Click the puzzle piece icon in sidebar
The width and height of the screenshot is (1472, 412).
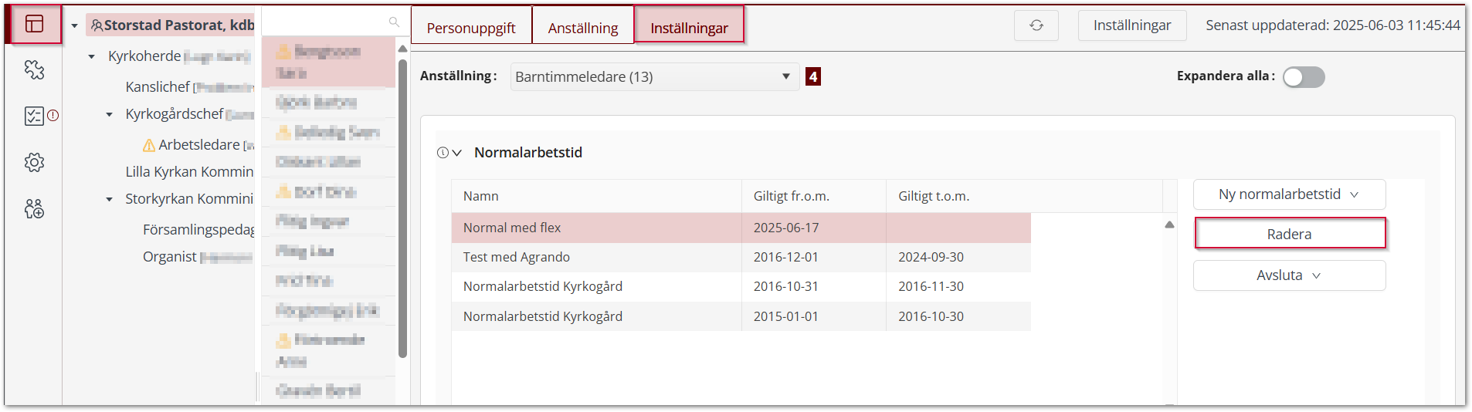coord(34,70)
